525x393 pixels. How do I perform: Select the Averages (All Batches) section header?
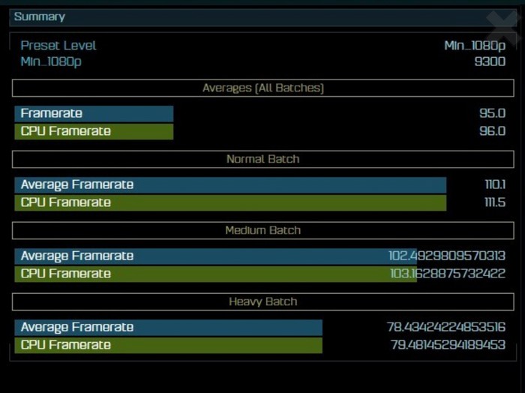[262, 88]
